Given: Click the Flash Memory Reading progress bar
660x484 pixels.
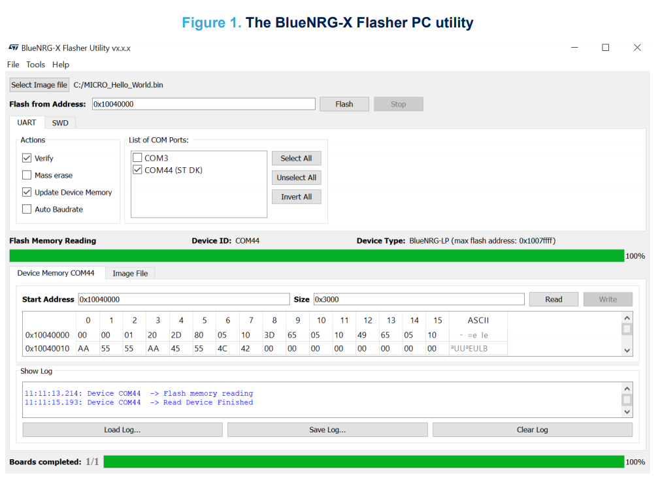Looking at the screenshot, I should pos(316,256).
